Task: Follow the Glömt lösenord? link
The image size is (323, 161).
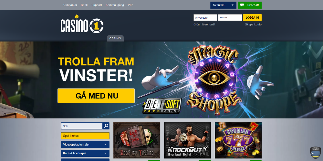Action: pyautogui.click(x=204, y=24)
